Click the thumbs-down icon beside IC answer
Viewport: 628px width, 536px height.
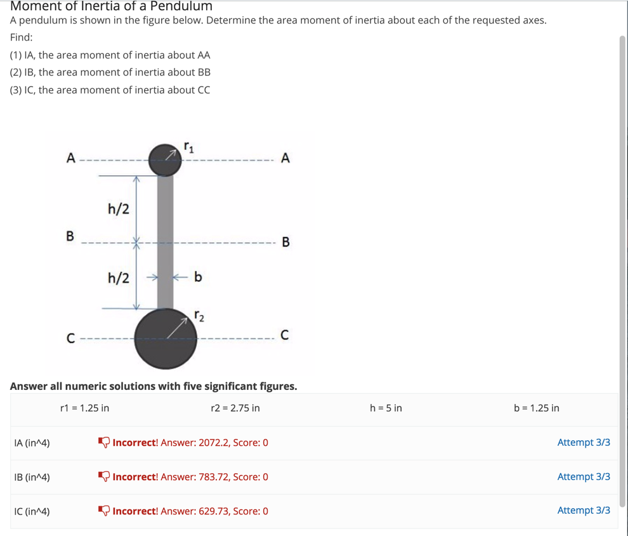point(103,511)
